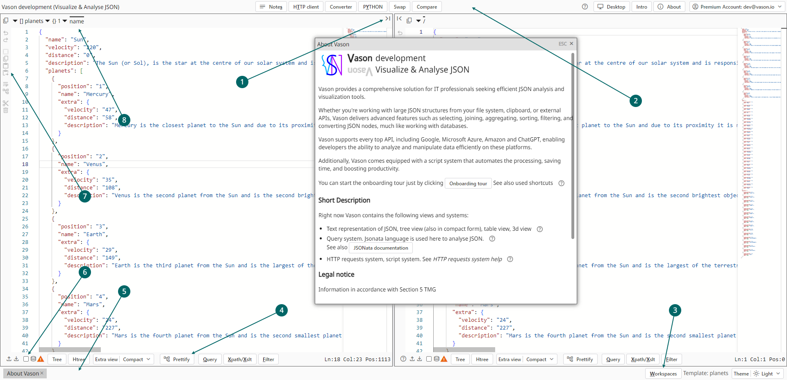Click the redo icon in left editor sidebar

coord(6,40)
